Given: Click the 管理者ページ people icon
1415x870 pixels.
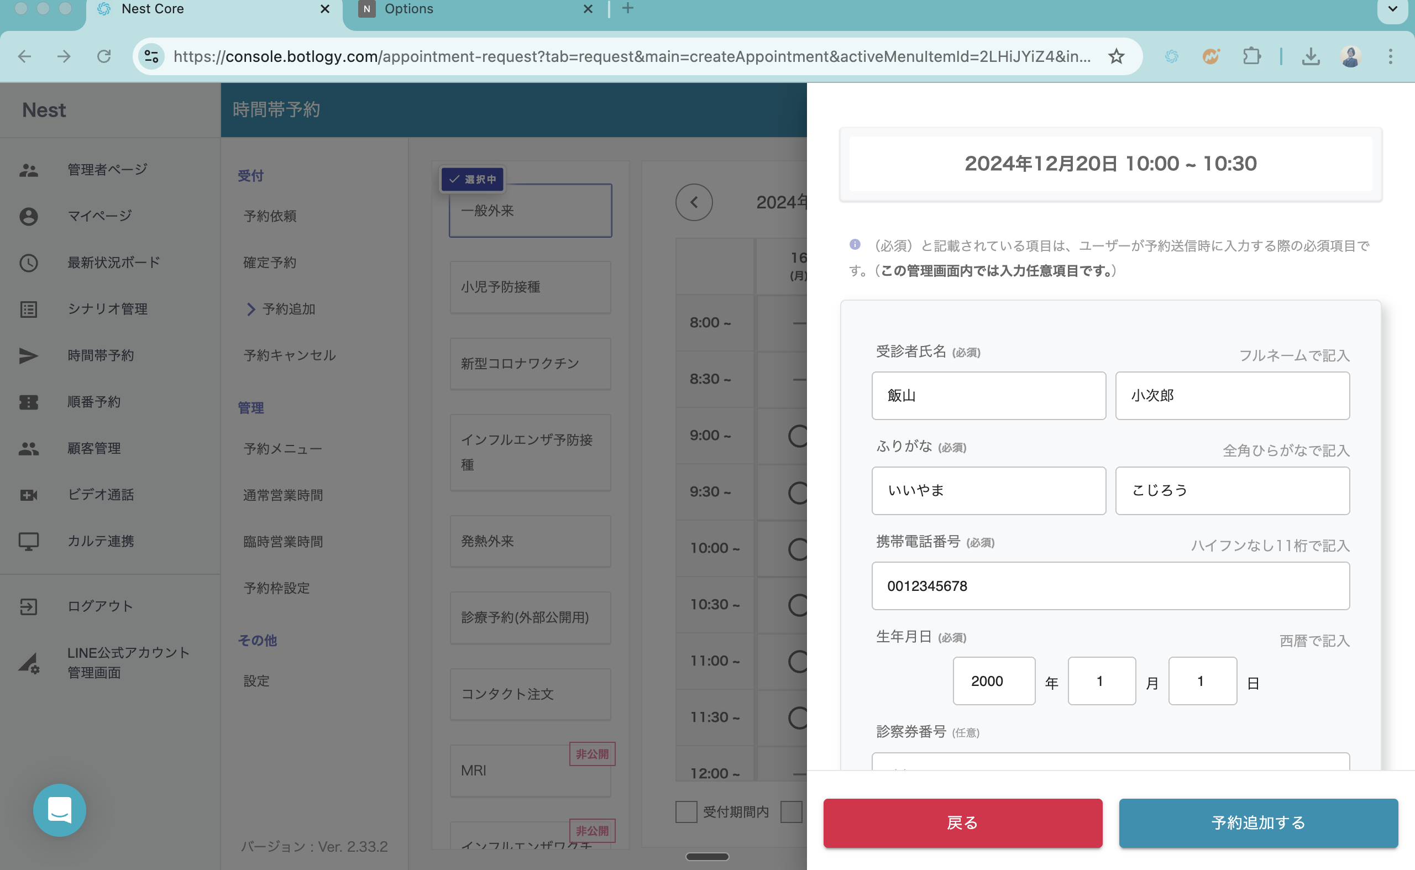Looking at the screenshot, I should click(x=29, y=170).
